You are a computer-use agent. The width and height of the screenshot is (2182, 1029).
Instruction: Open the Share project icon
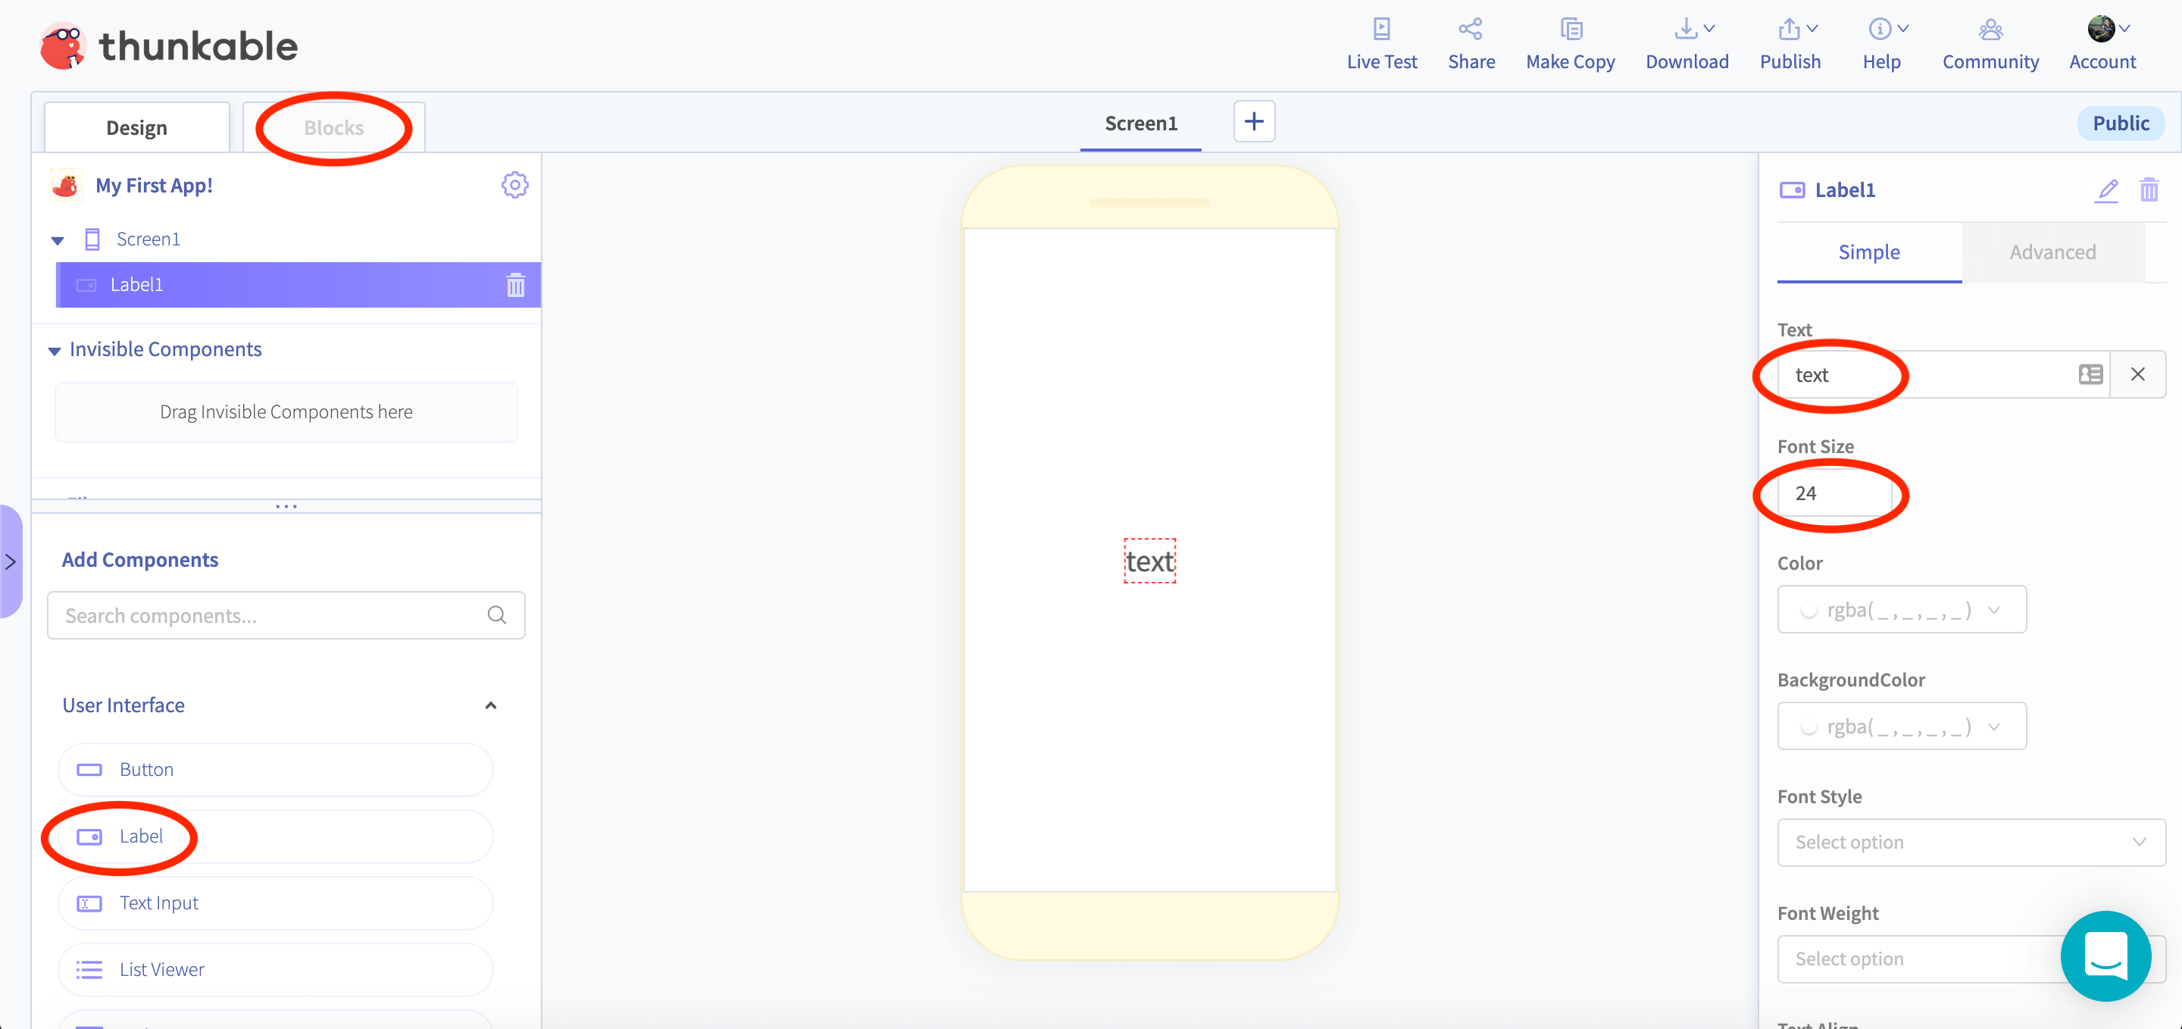coord(1471,30)
